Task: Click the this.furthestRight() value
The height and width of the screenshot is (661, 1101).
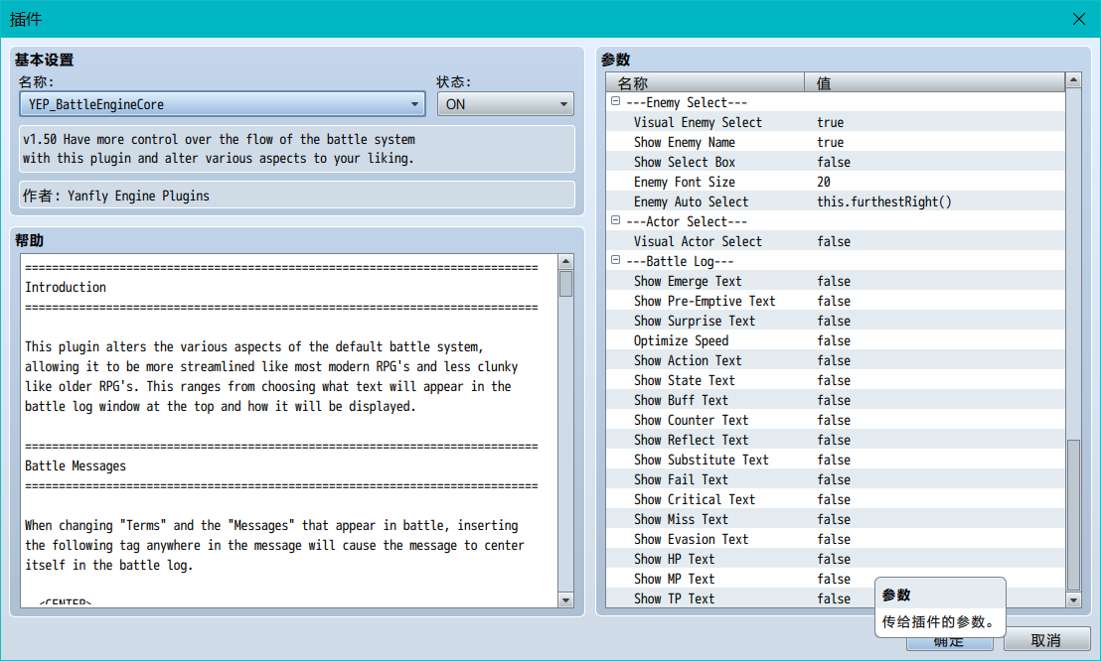Action: click(x=884, y=202)
